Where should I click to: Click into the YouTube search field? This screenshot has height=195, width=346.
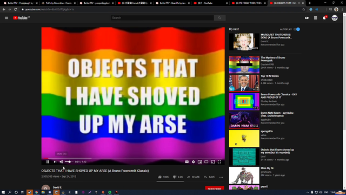162,18
